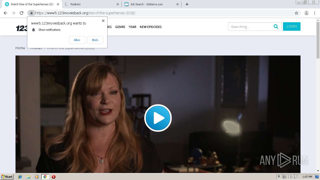Image resolution: width=320 pixels, height=180 pixels.
Task: Open the Chrome profile avatar
Action: 306,13
